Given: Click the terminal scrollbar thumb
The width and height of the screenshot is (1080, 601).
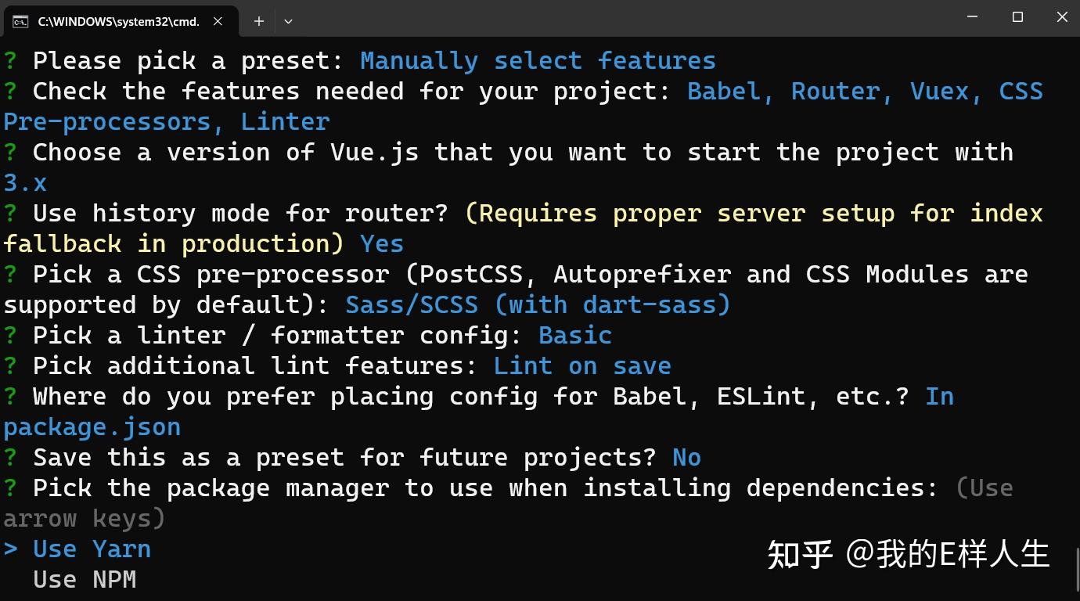Looking at the screenshot, I should [1076, 571].
